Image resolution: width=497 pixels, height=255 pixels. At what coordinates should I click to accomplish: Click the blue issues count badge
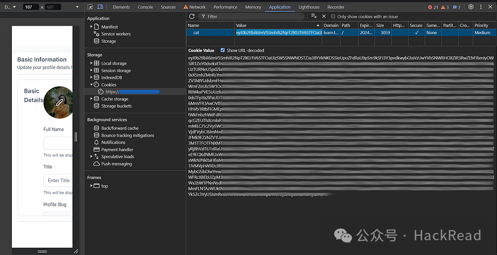tap(457, 7)
